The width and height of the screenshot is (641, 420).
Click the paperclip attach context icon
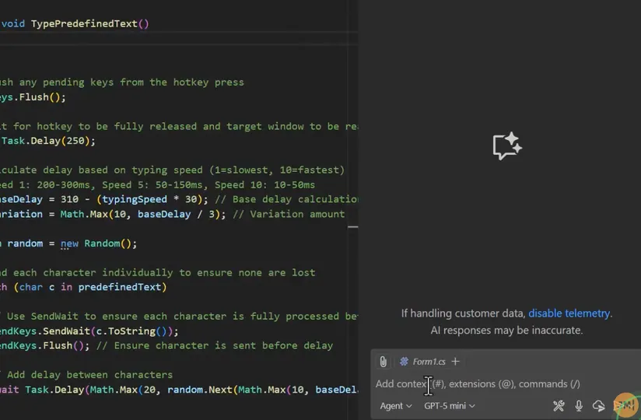tap(383, 362)
